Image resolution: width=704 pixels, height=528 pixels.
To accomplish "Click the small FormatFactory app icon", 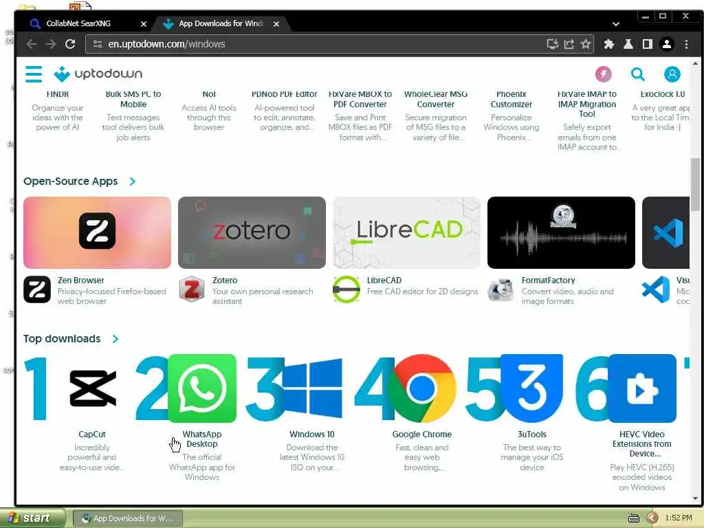I will pyautogui.click(x=501, y=289).
